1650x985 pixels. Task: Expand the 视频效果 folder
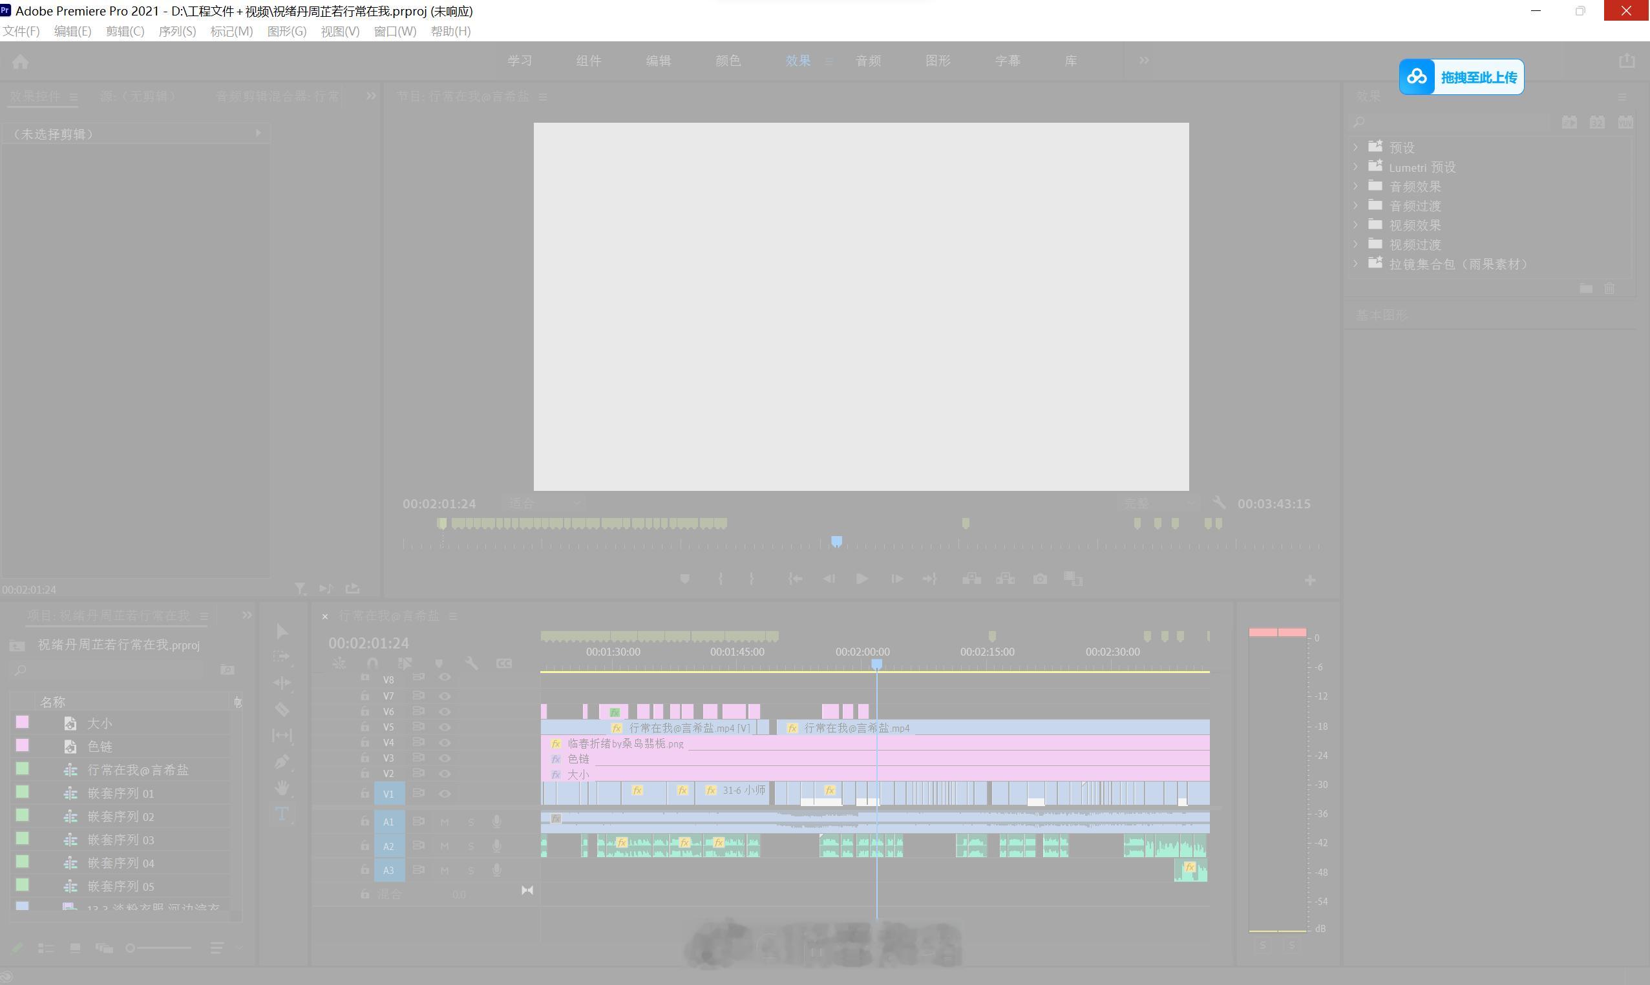[1356, 224]
